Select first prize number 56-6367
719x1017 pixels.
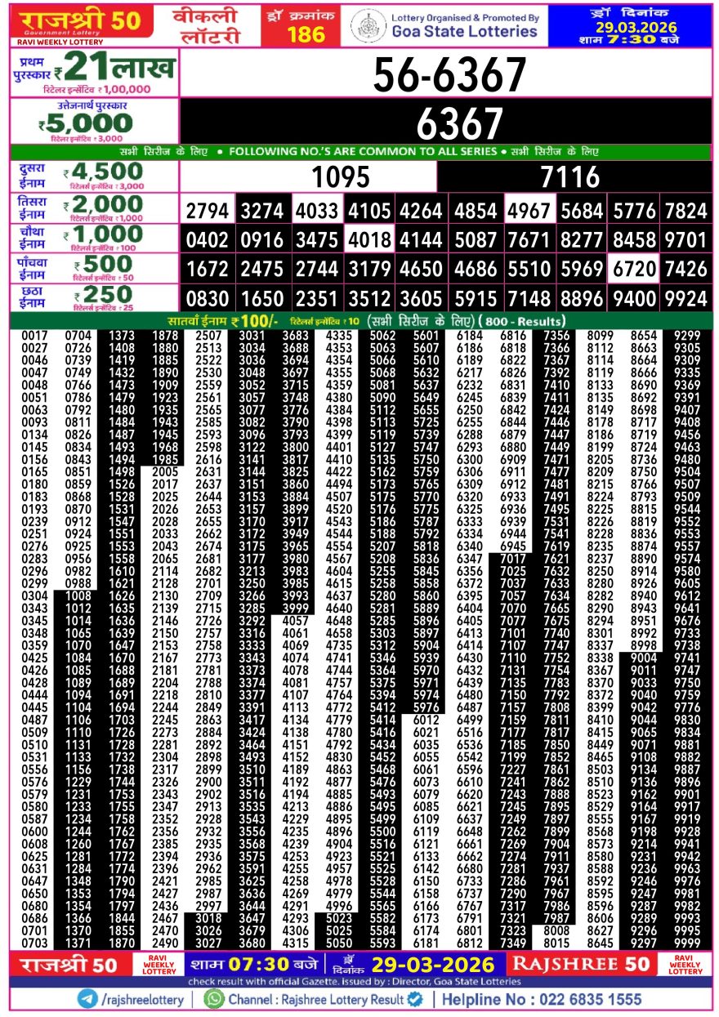(x=449, y=75)
